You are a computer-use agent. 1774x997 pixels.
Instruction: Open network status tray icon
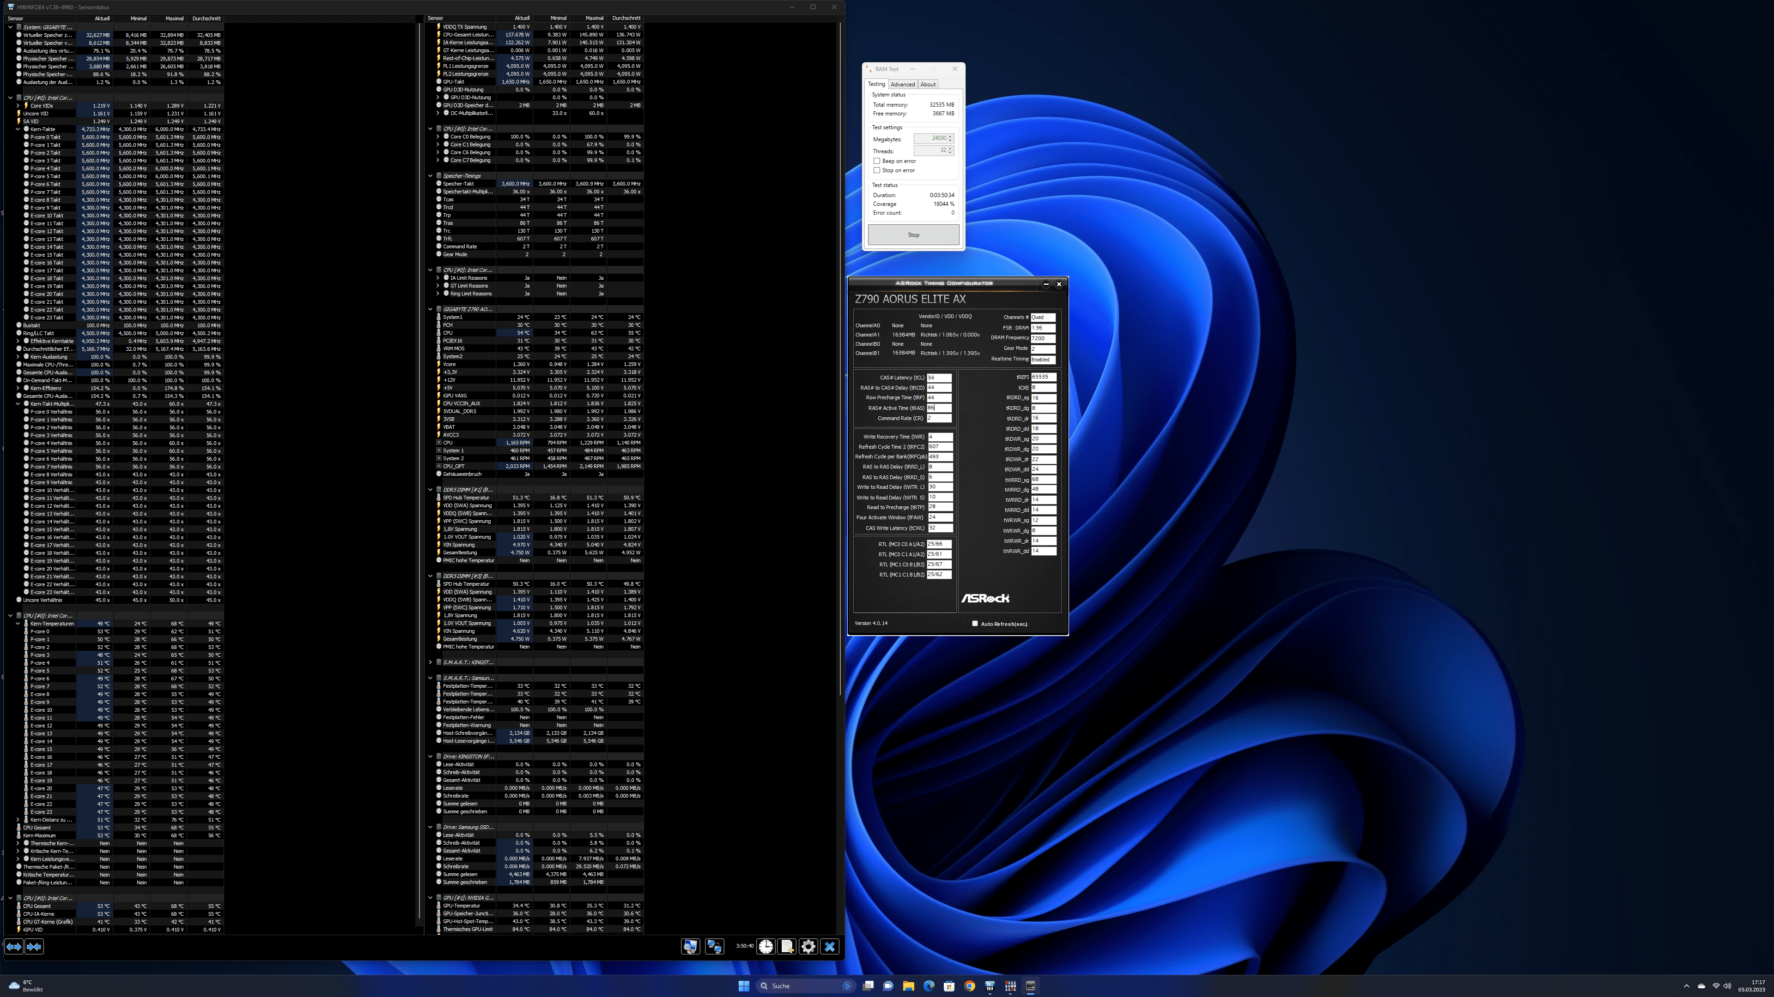tap(1715, 986)
